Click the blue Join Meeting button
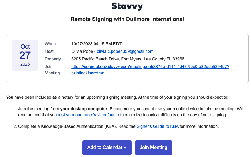The image size is (251, 157). point(153,148)
